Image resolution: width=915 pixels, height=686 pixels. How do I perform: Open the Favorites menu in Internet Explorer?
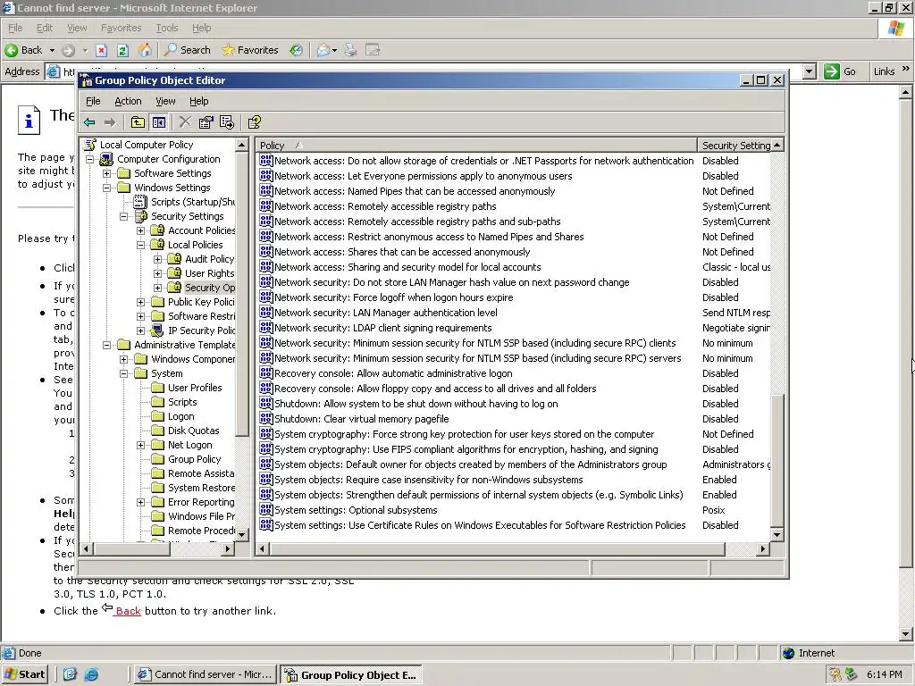tap(121, 28)
